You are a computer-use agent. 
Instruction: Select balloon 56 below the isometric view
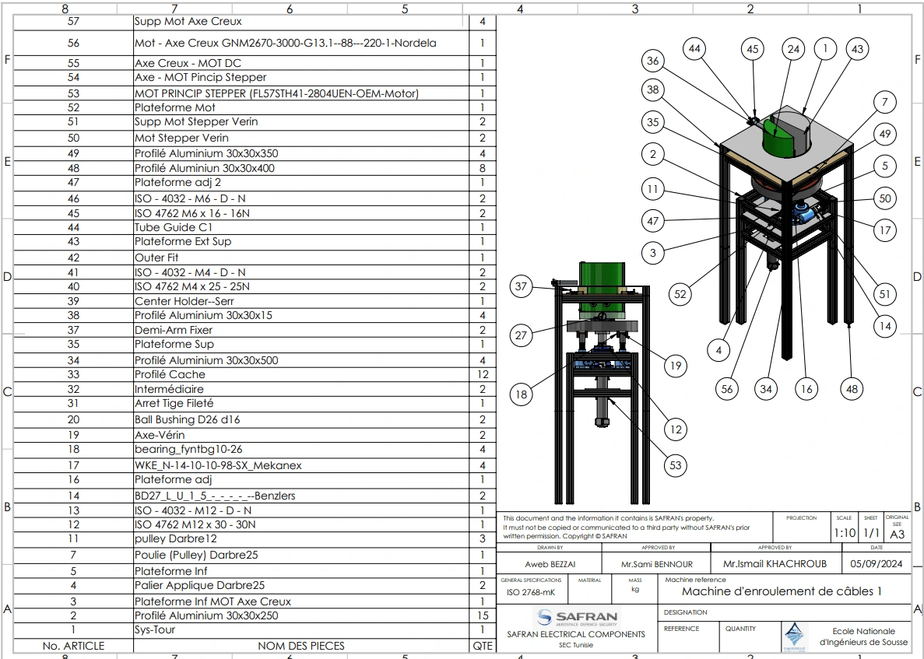coord(727,389)
